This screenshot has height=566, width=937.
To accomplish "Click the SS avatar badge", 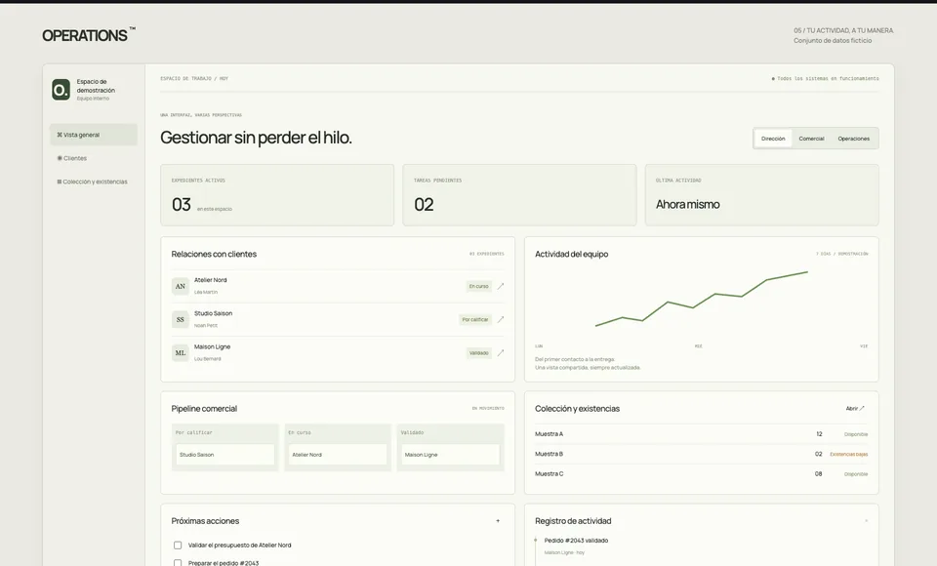I will click(x=180, y=320).
